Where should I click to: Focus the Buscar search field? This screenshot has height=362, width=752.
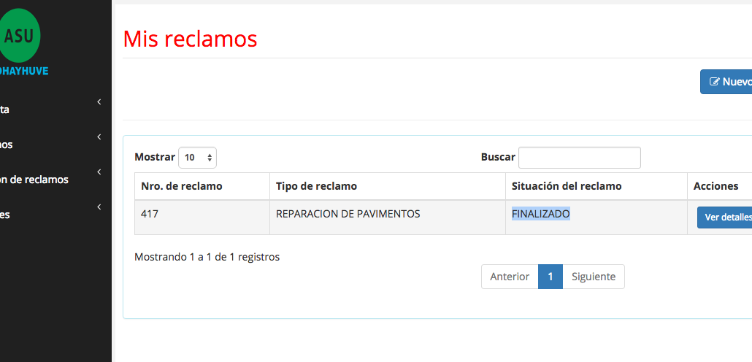point(579,158)
